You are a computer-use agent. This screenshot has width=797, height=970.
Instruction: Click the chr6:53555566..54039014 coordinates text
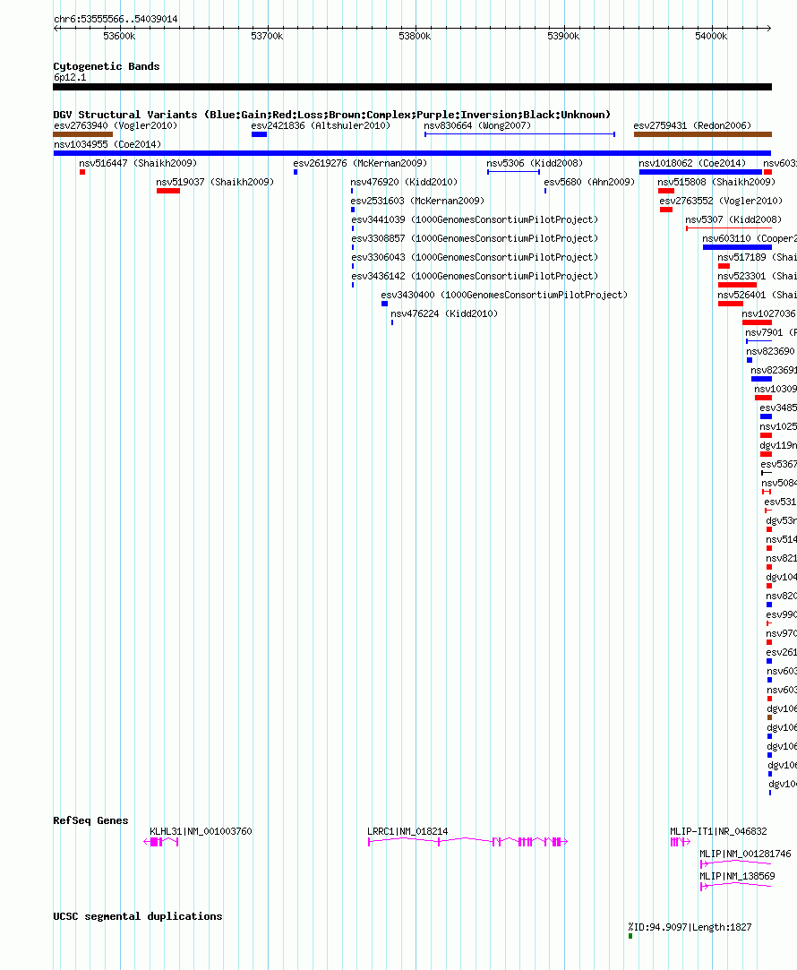tap(116, 19)
